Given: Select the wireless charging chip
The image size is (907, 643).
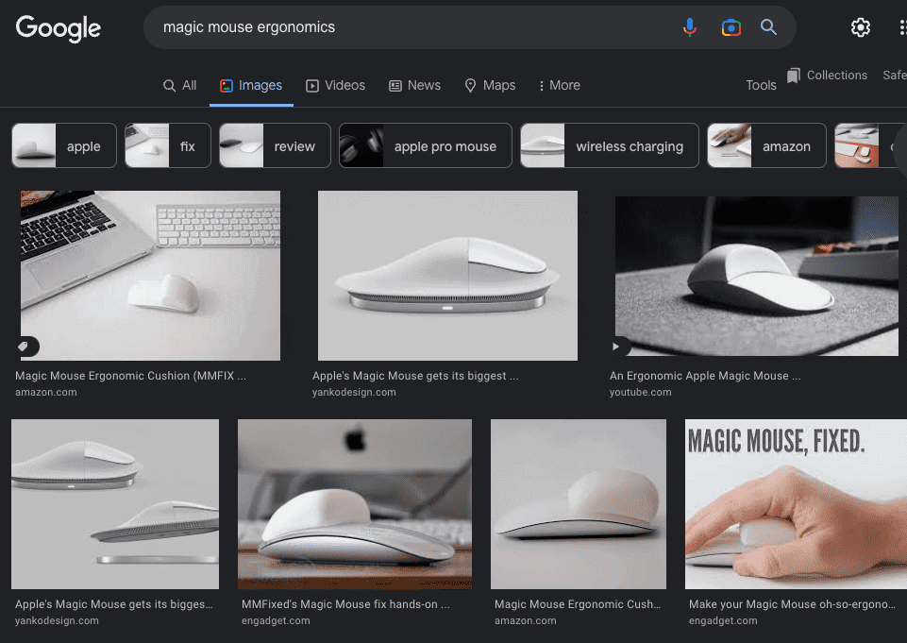Looking at the screenshot, I should pos(610,145).
